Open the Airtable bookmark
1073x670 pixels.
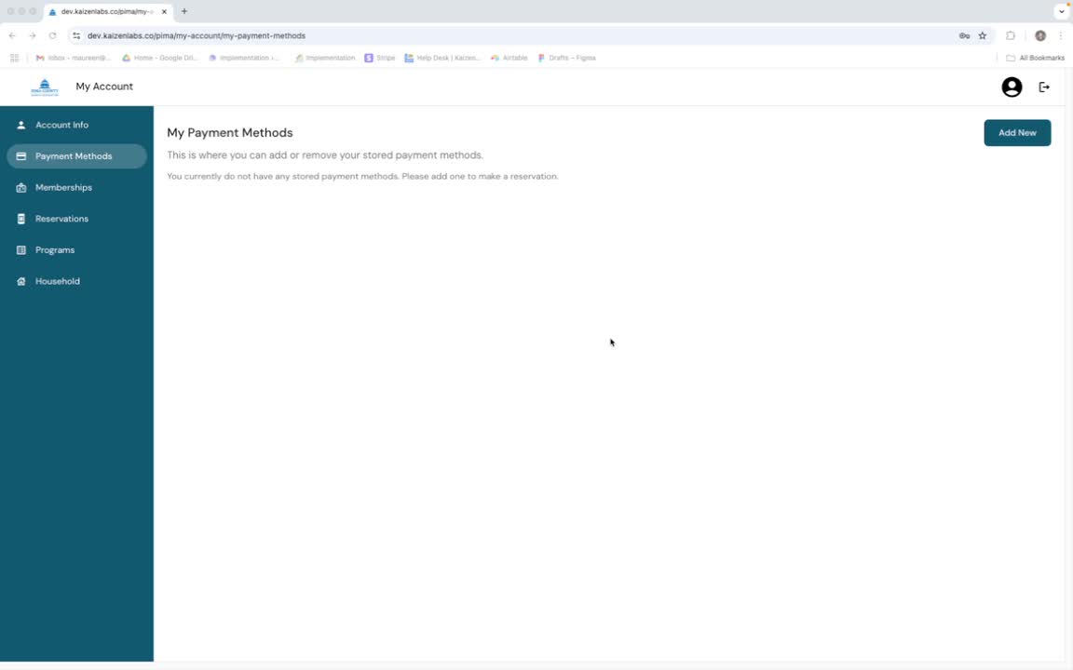coord(509,58)
